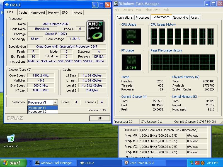Open the Recycle Bin desktop icon
223x167 pixels.
pyautogui.click(x=11, y=141)
